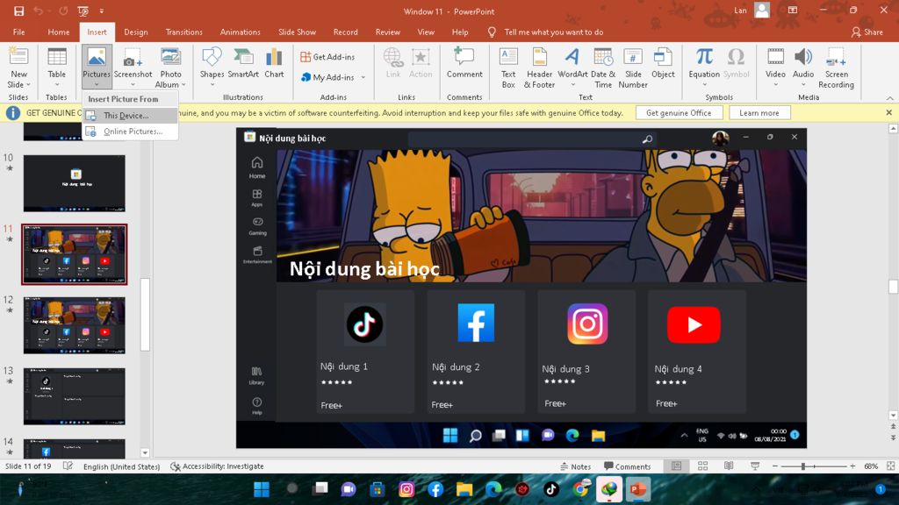This screenshot has height=505, width=899.
Task: Switch to the Animations ribbon tab
Action: tap(241, 32)
